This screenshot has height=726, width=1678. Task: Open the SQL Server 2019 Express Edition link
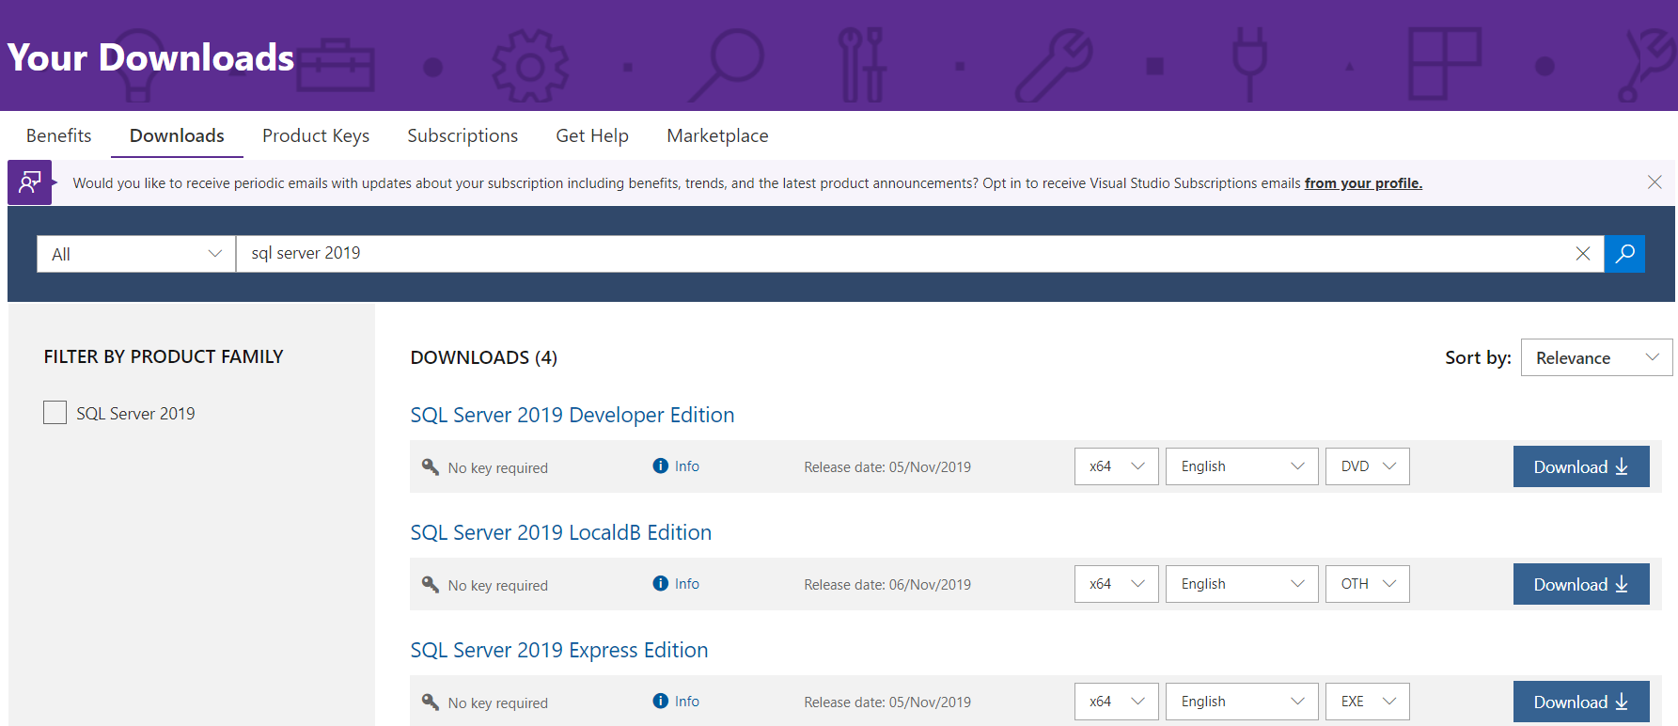point(559,650)
